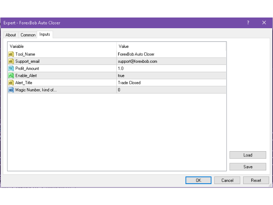Edit the Profit_Amount value 1.0

(171, 68)
